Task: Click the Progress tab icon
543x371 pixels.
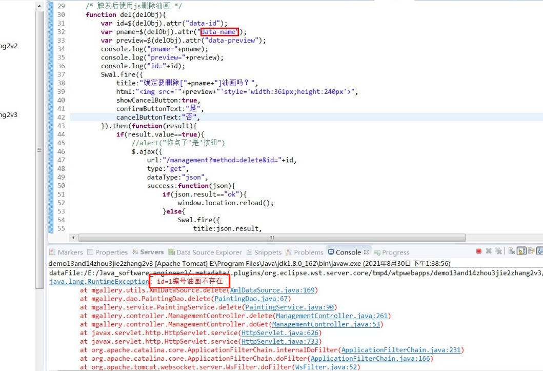Action: click(x=377, y=252)
